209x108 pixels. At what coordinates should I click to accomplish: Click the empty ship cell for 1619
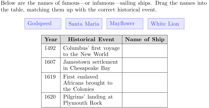tap(145, 83)
